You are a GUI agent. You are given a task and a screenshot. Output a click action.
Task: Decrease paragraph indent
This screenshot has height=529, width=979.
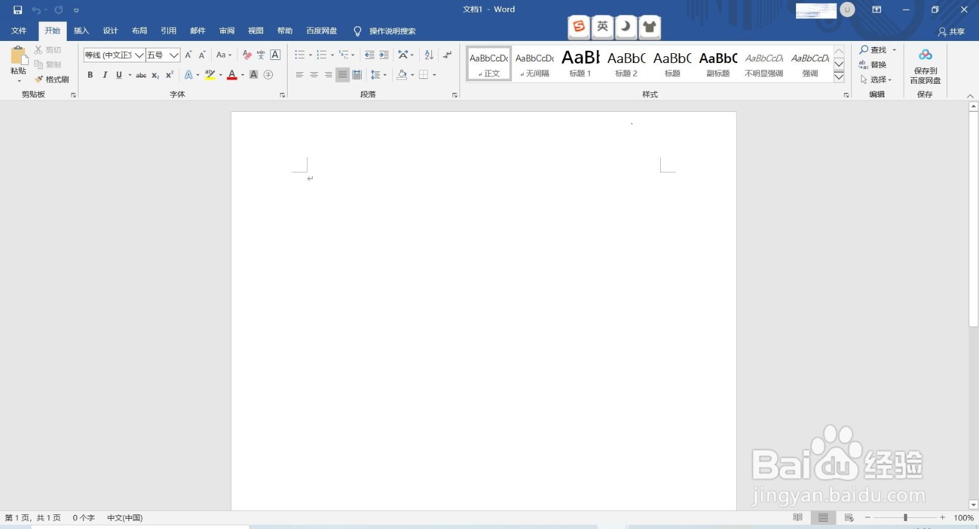click(x=369, y=55)
